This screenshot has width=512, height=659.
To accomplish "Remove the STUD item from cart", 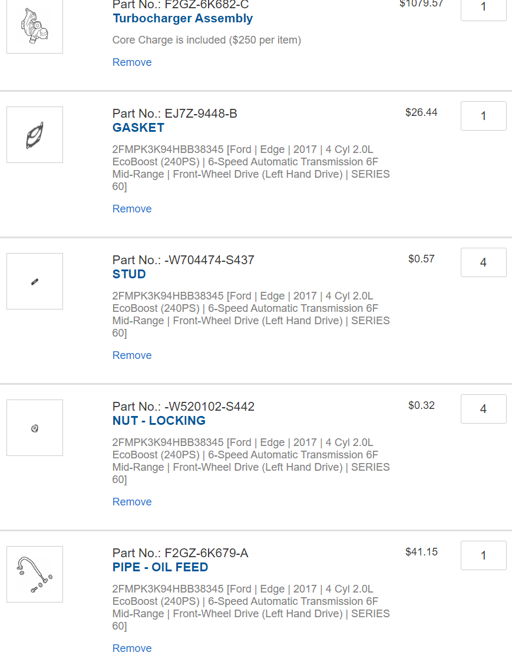I will 132,355.
